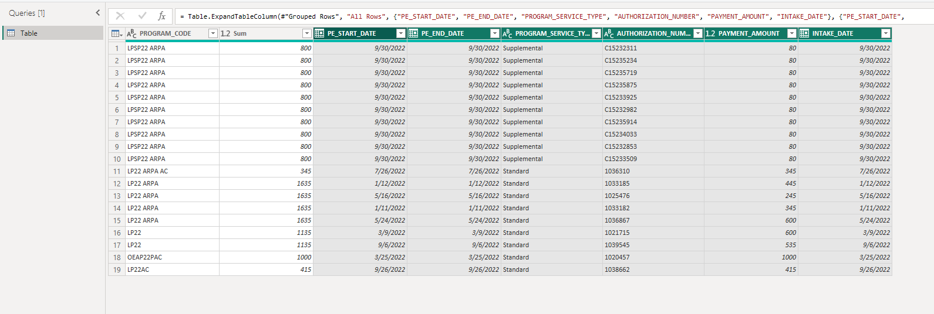Screen dimensions: 934x314
Task: Click authorization cell 1039545
Action: tap(653, 245)
